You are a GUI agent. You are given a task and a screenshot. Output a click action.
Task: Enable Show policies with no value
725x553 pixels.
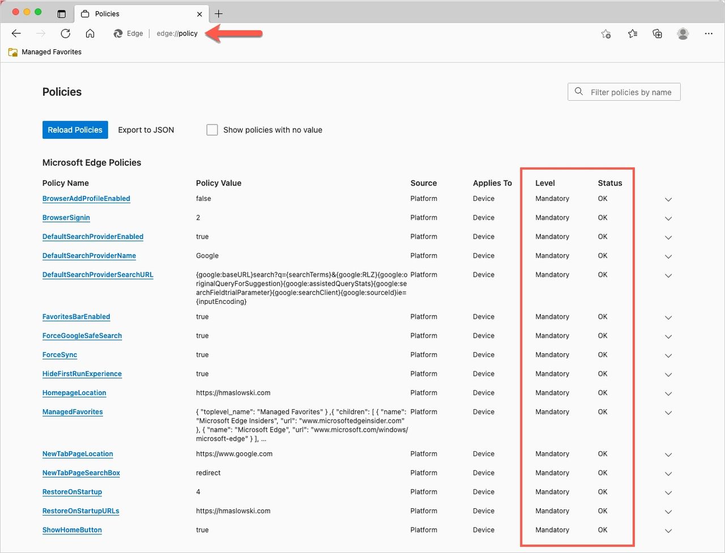pyautogui.click(x=212, y=130)
